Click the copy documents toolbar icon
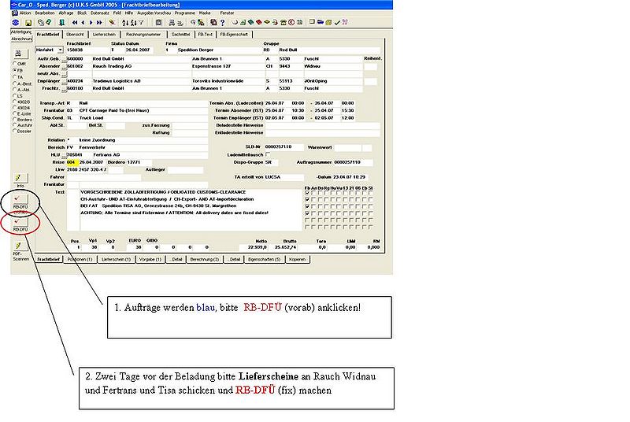630x422 pixels. (41, 23)
